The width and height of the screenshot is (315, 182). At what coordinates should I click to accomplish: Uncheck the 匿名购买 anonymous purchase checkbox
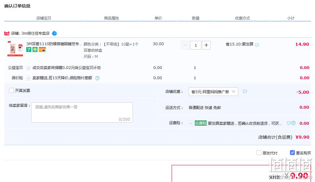(292, 153)
